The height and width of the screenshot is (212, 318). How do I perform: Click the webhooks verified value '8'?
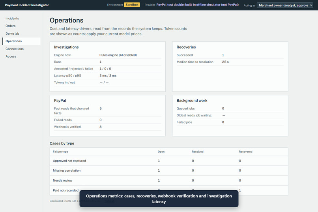100,127
